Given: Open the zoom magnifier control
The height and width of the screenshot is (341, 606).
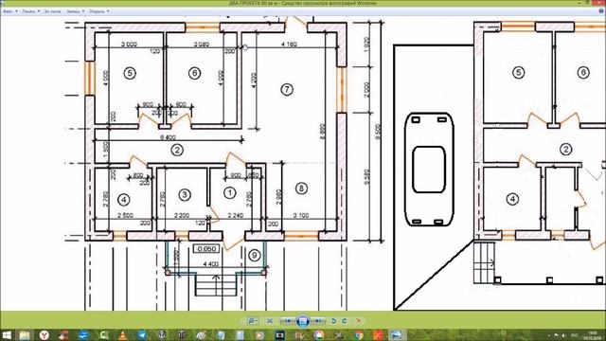Looking at the screenshot, I should [253, 321].
